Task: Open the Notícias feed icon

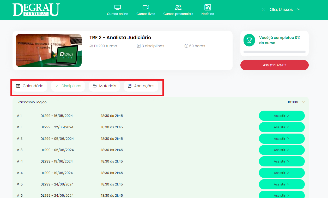Action: pos(208,7)
